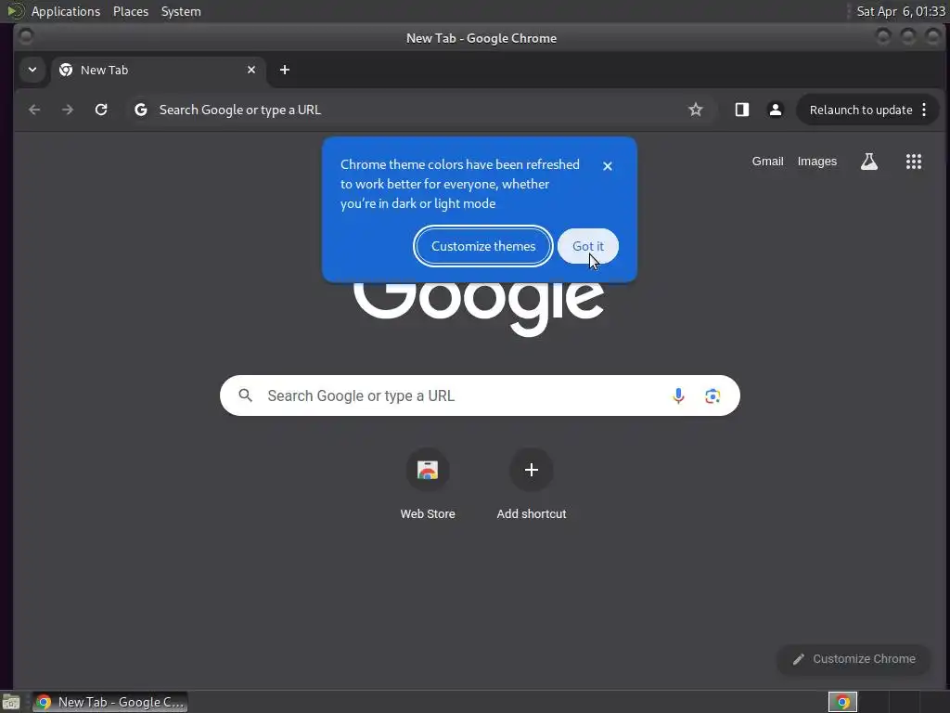Image resolution: width=950 pixels, height=713 pixels.
Task: Click the forward navigation arrow
Action: pyautogui.click(x=68, y=110)
